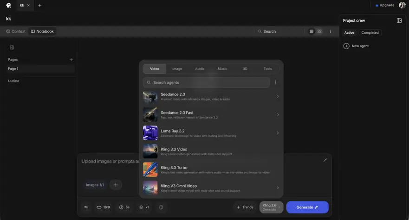
Task: Click the Kling 3.0 Turbo thumbnail
Action: [150, 170]
